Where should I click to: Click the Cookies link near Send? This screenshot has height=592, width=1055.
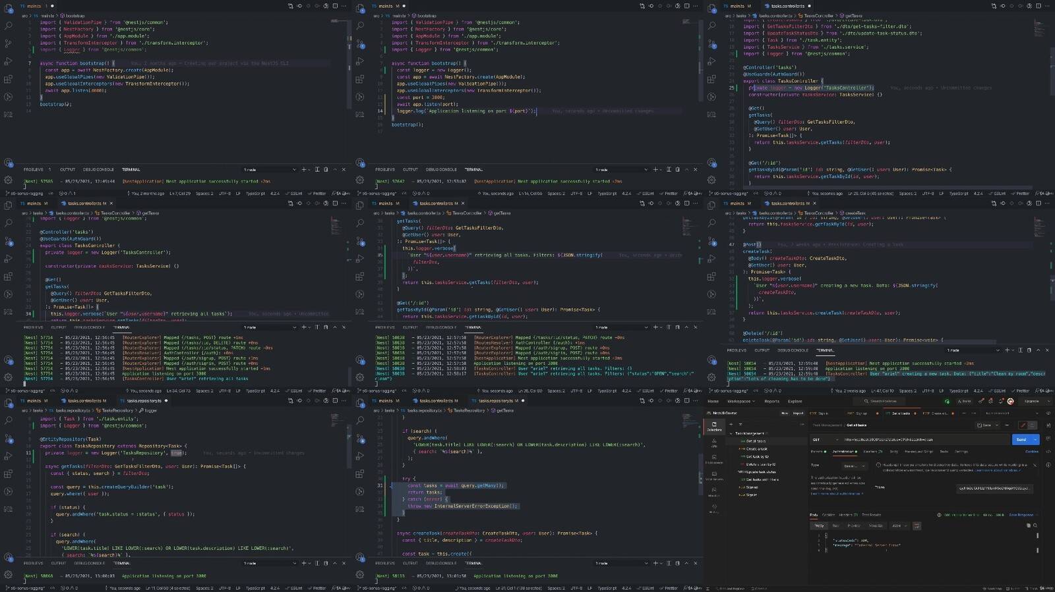1032,452
